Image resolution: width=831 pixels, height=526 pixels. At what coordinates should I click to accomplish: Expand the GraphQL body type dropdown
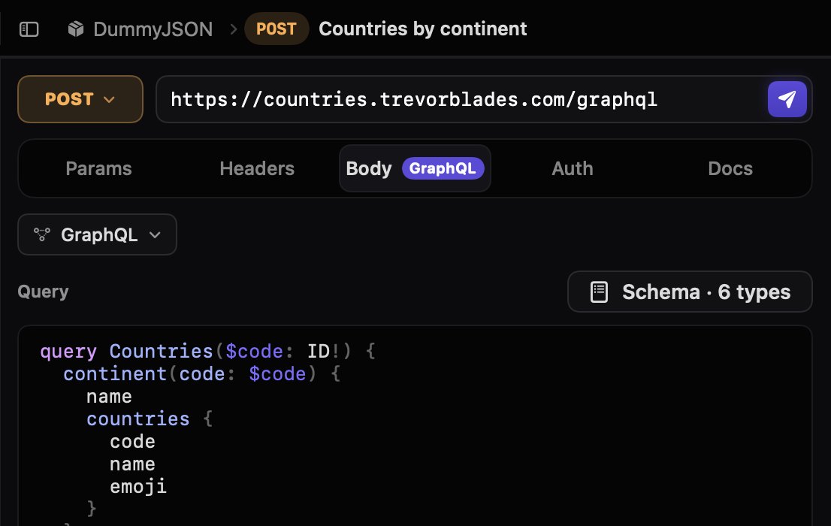[98, 234]
